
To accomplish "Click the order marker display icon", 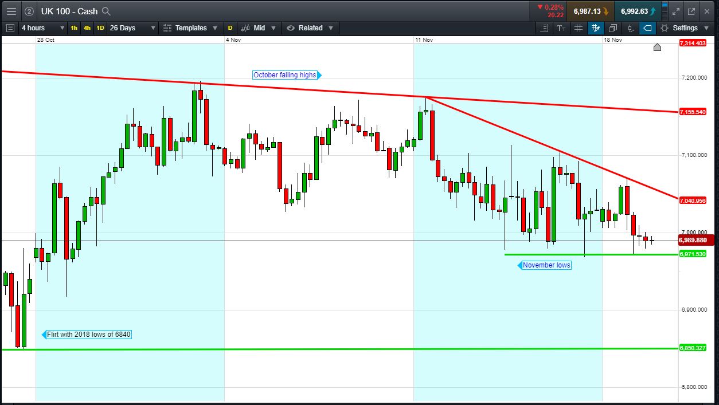I will point(630,27).
